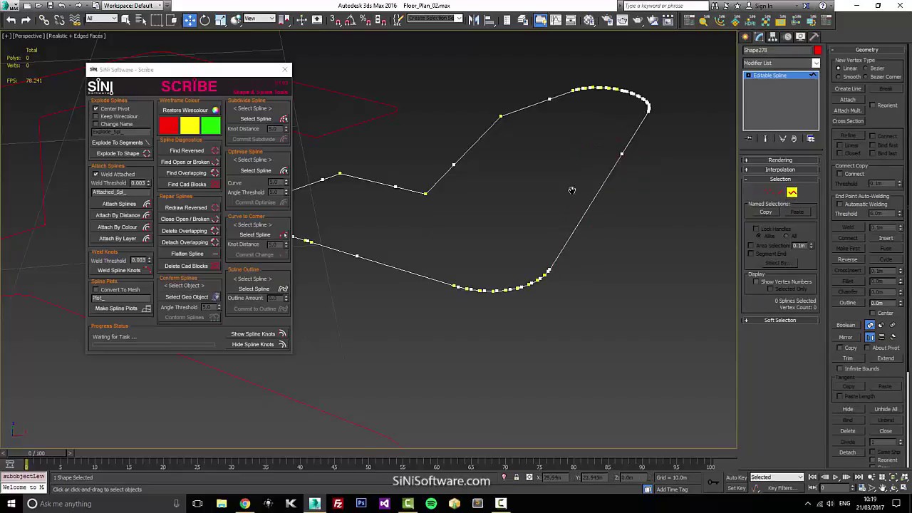Click Configure Modifier Sets icon
This screenshot has height=513, width=912.
coord(811,139)
